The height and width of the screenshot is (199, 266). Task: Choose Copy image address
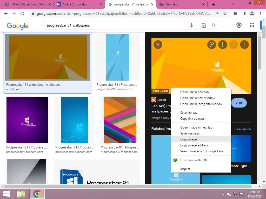201,145
